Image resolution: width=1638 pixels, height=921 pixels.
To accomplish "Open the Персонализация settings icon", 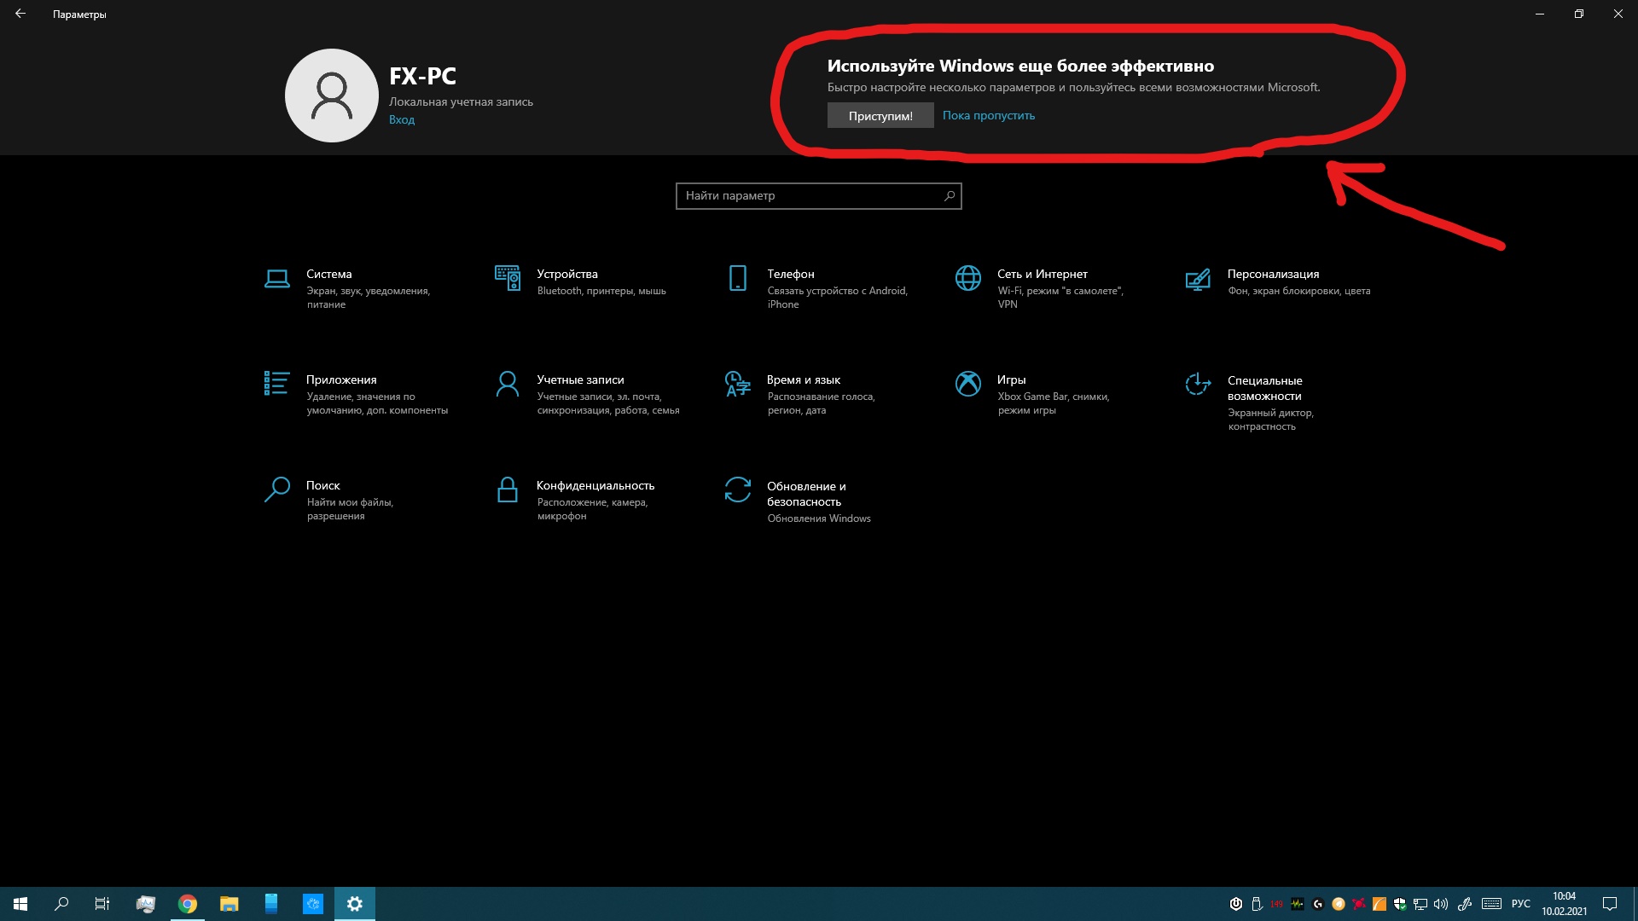I will [1198, 279].
